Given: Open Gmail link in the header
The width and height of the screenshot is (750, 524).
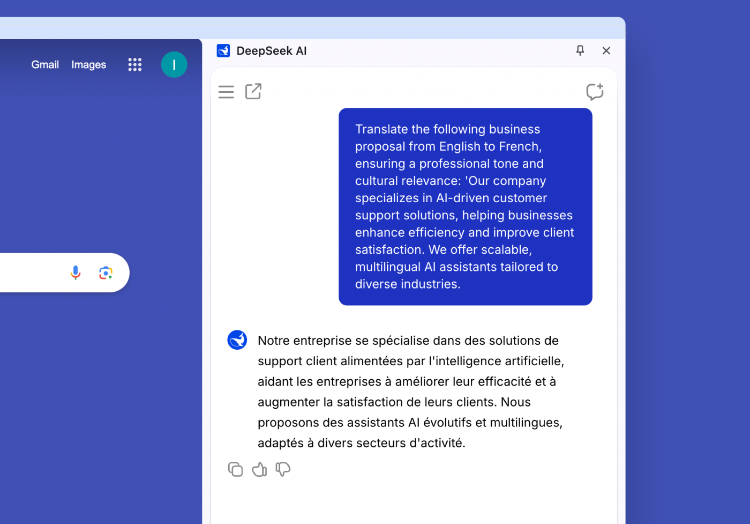Looking at the screenshot, I should (x=45, y=65).
